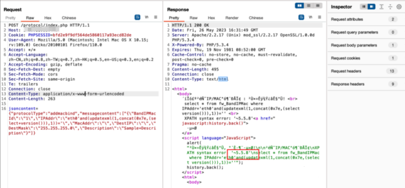Click the Sec-Fetch-Mode: cors line
Viewport: 405px width, 188px height.
[33, 74]
